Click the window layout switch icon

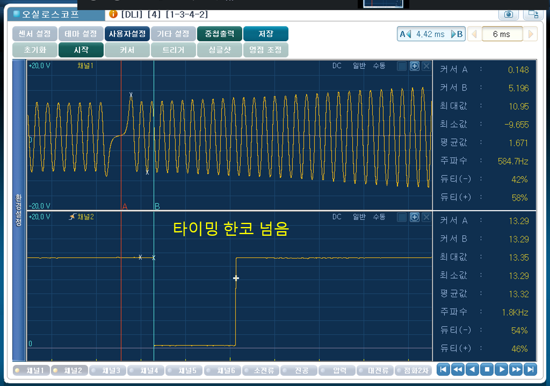pos(533,14)
